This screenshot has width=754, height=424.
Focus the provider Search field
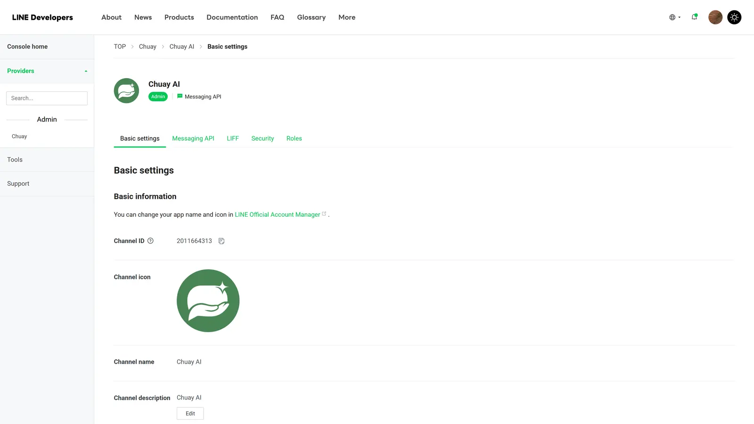coord(47,98)
